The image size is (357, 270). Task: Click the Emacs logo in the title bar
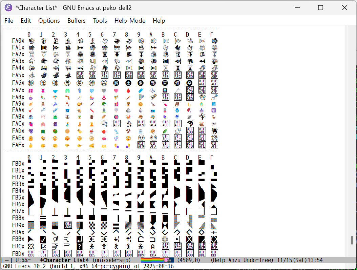[x=8, y=7]
